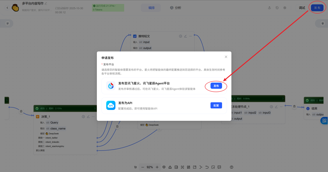This screenshot has width=328, height=172.
Task: Open the settings gear icon in header
Action: pos(285,8)
